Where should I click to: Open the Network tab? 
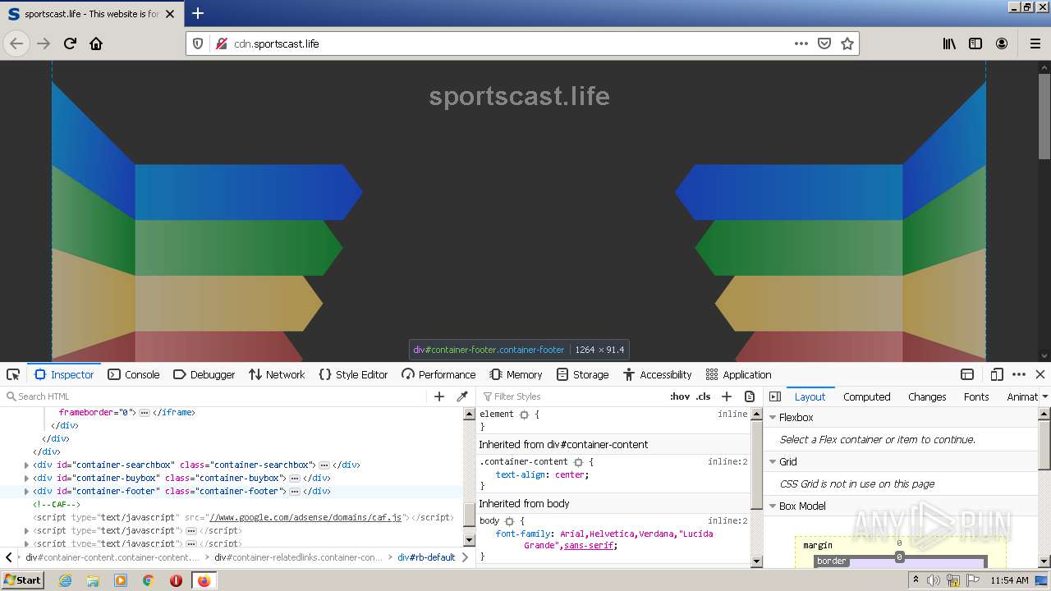coord(277,374)
